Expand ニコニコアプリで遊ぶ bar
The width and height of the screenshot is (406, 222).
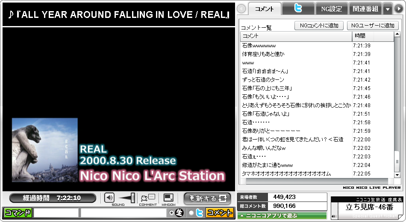[282, 215]
